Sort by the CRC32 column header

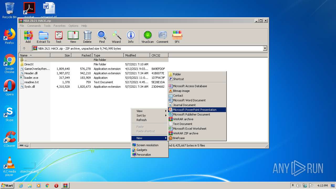[159, 55]
